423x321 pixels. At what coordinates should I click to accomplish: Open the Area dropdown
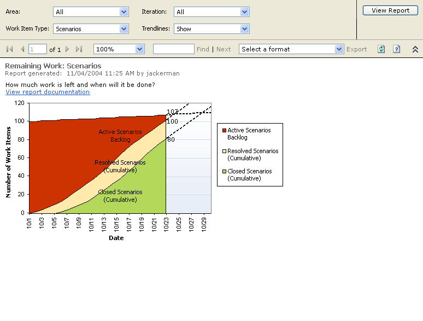tap(124, 12)
